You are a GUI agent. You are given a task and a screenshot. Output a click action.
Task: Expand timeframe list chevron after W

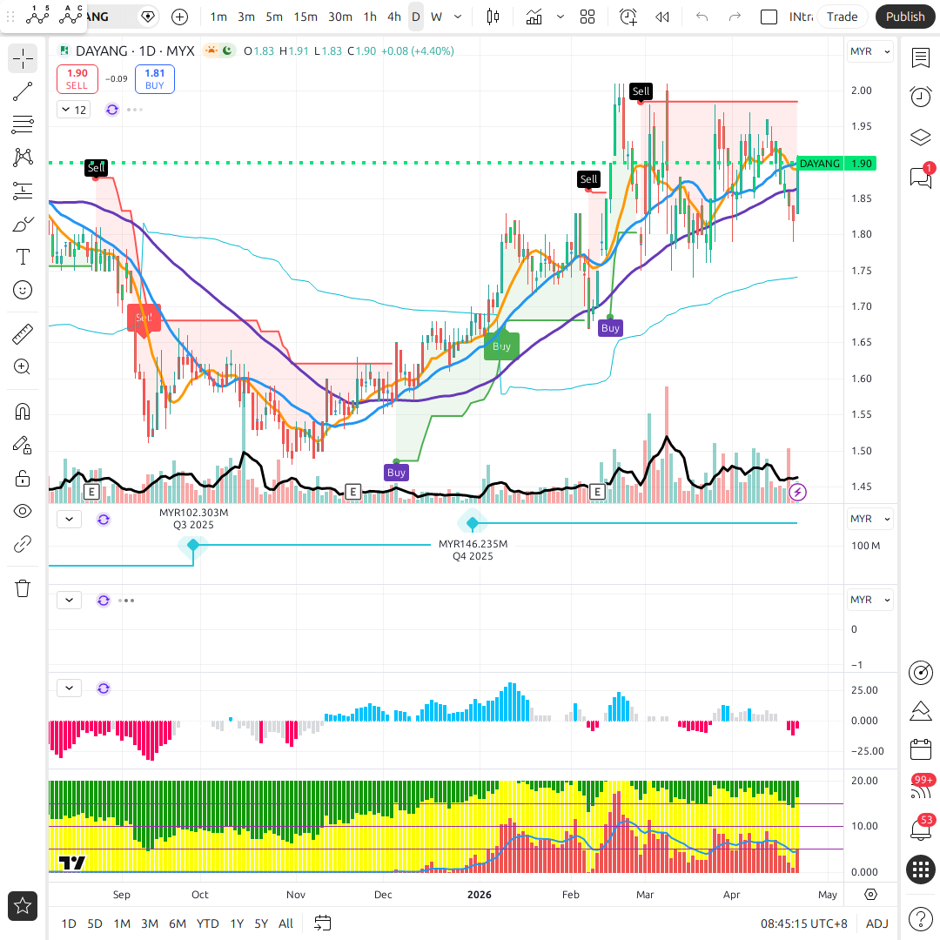(x=459, y=17)
